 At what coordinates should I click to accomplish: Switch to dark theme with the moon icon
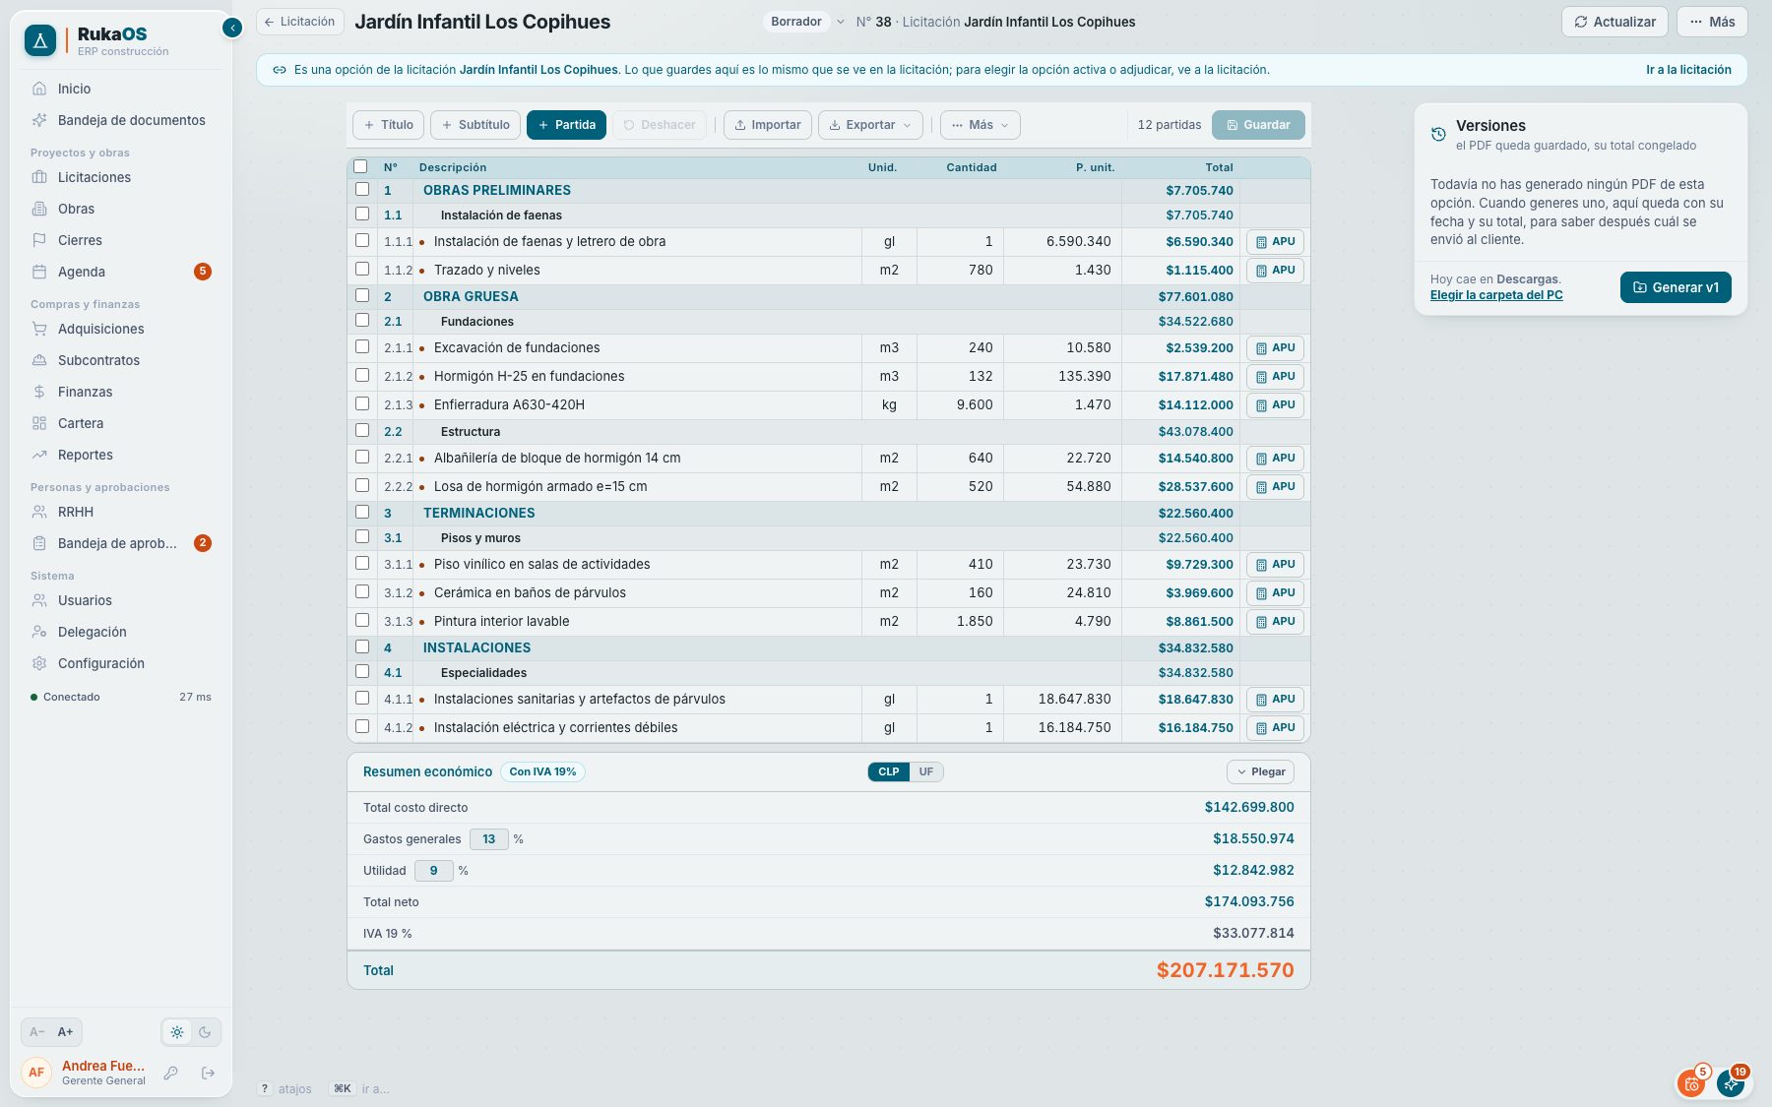205,1032
